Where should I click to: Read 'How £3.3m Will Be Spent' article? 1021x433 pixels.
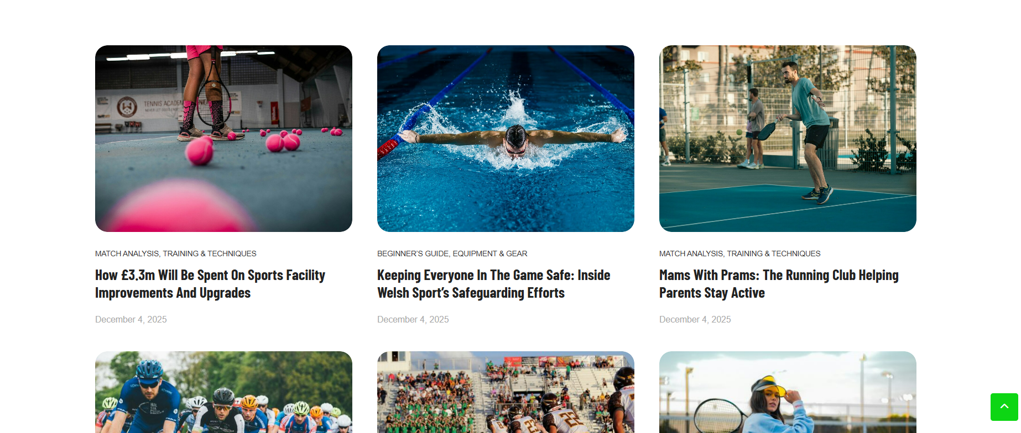[210, 284]
